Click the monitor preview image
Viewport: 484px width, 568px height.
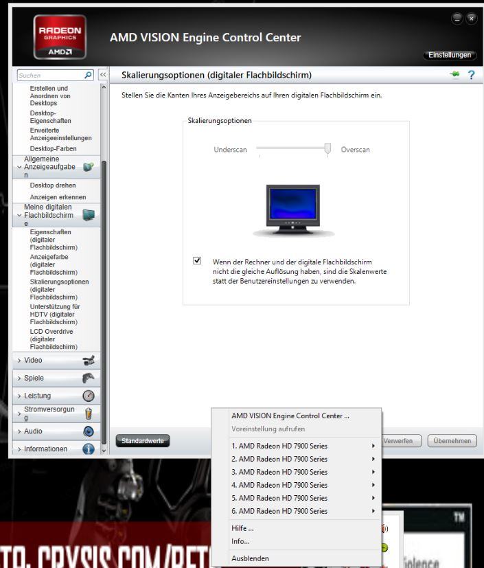tap(293, 210)
